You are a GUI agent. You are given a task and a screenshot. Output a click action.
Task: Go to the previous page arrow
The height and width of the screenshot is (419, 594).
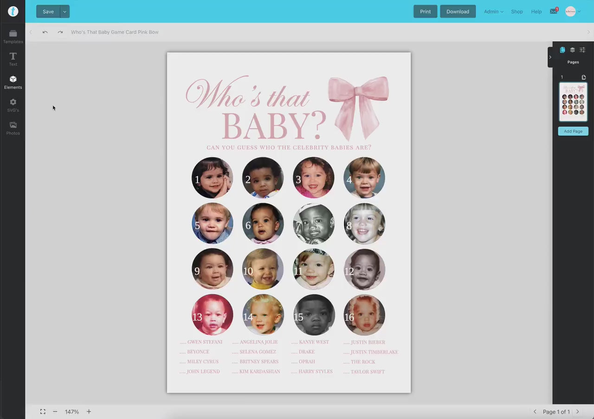pos(535,412)
